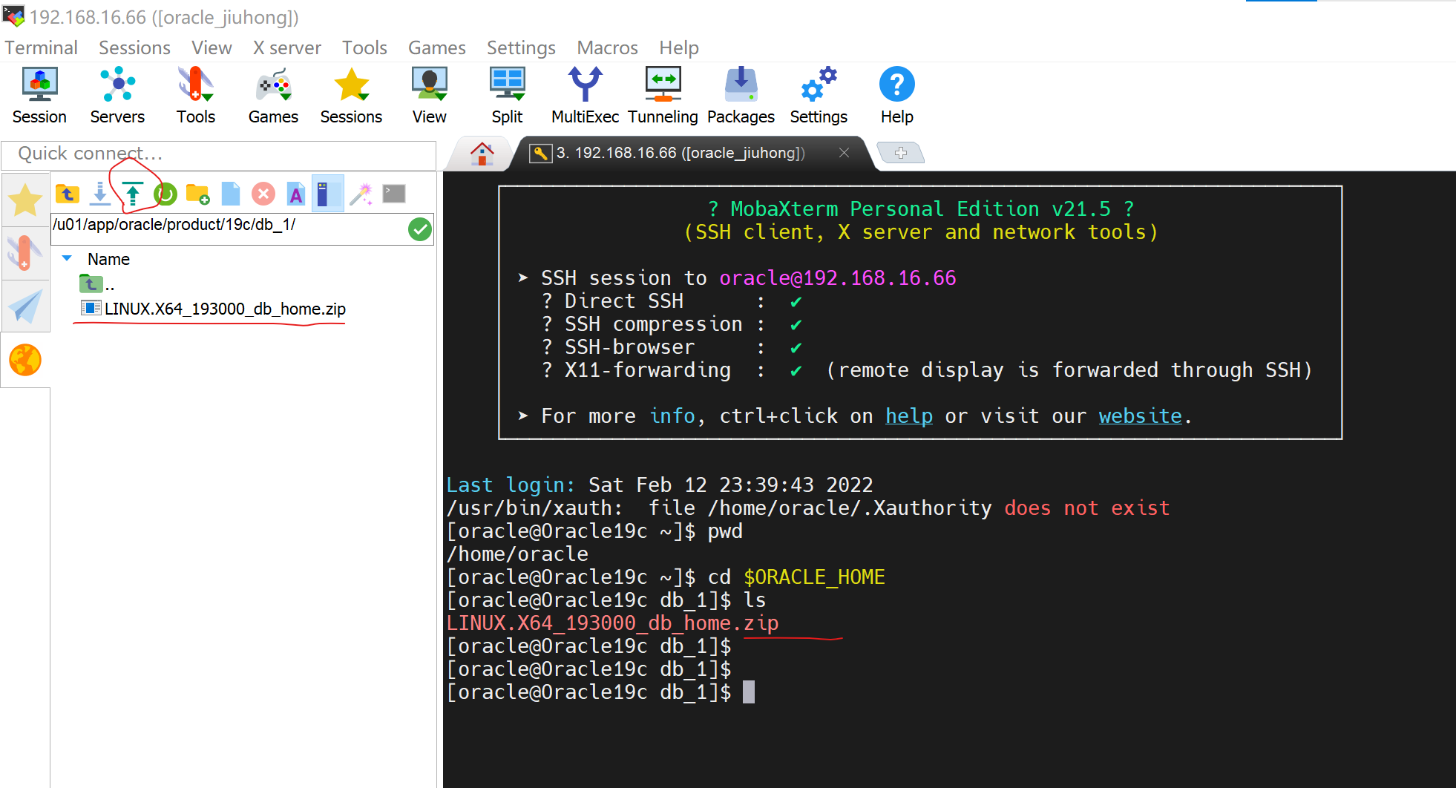Click the magic wand icon in SFTP toolbar

[361, 194]
